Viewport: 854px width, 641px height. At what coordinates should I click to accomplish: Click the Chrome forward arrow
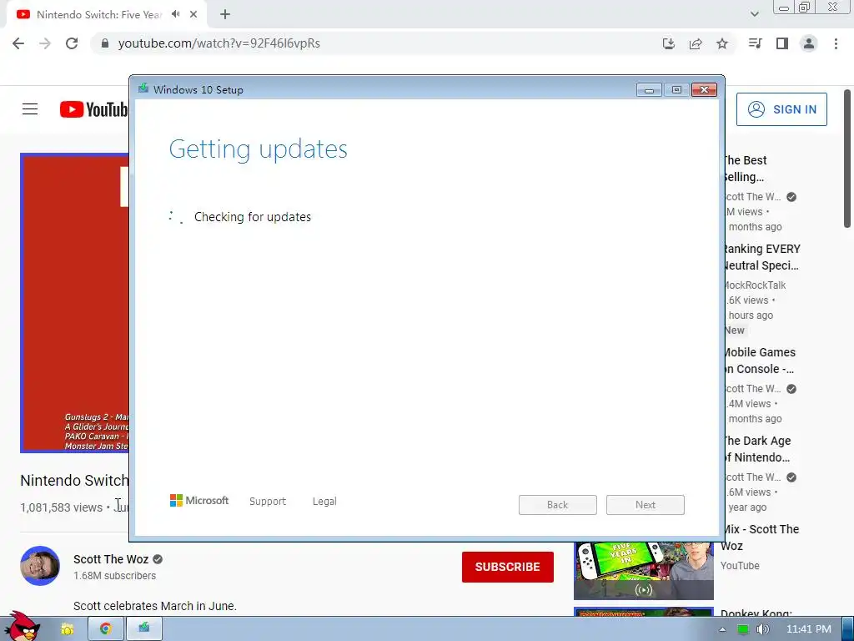(45, 43)
